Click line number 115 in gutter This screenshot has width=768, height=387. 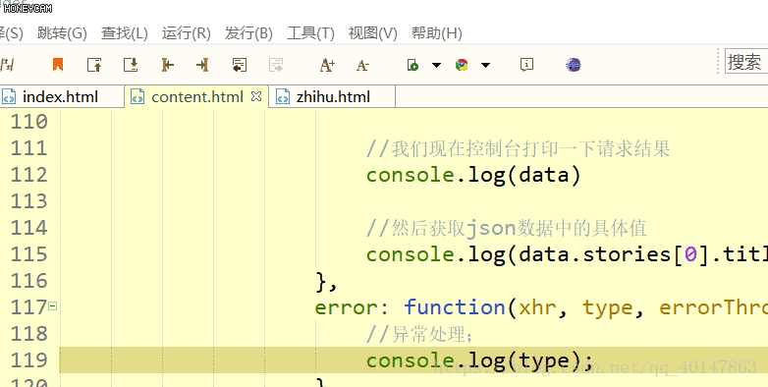28,254
